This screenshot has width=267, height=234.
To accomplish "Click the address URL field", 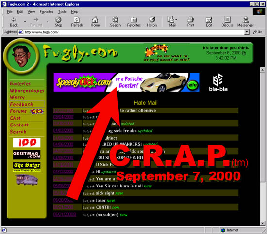I will pyautogui.click(x=133, y=32).
